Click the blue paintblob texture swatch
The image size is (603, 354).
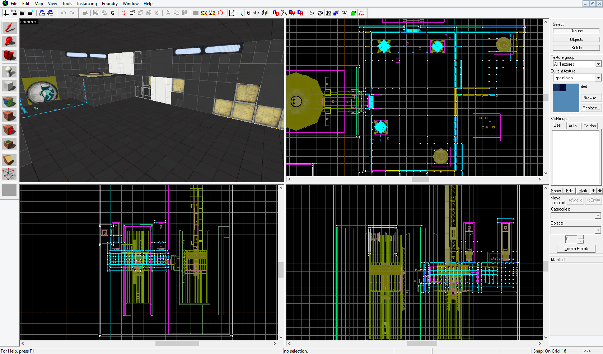click(566, 98)
